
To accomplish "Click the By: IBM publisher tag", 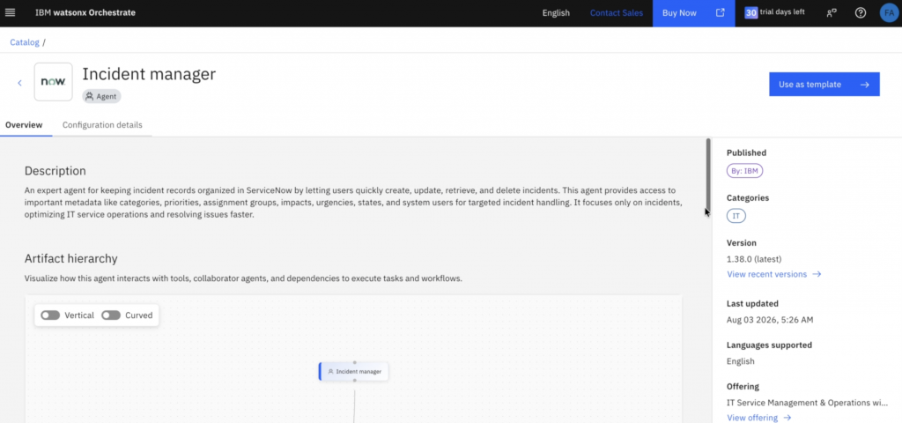I will coord(744,171).
